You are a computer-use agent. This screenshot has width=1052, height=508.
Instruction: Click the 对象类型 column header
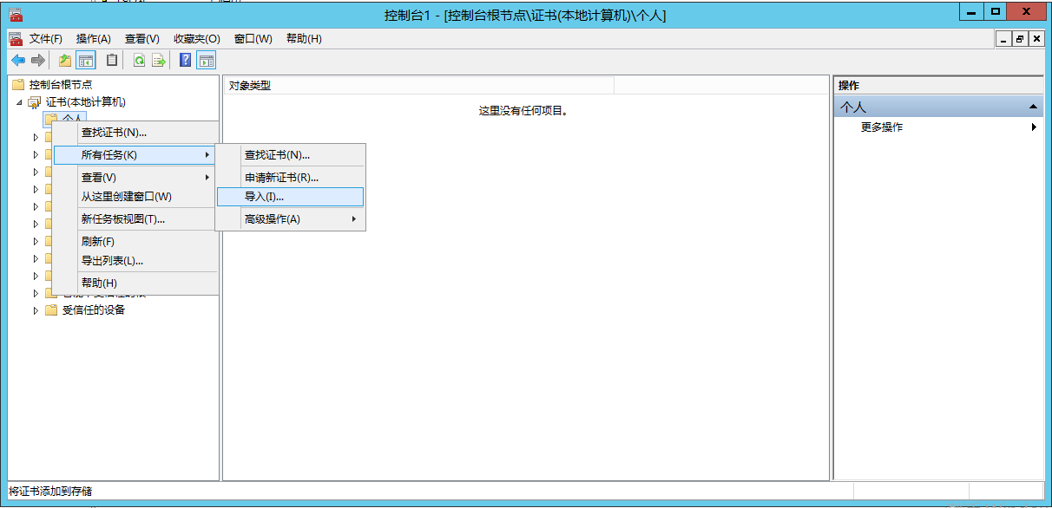click(x=419, y=85)
